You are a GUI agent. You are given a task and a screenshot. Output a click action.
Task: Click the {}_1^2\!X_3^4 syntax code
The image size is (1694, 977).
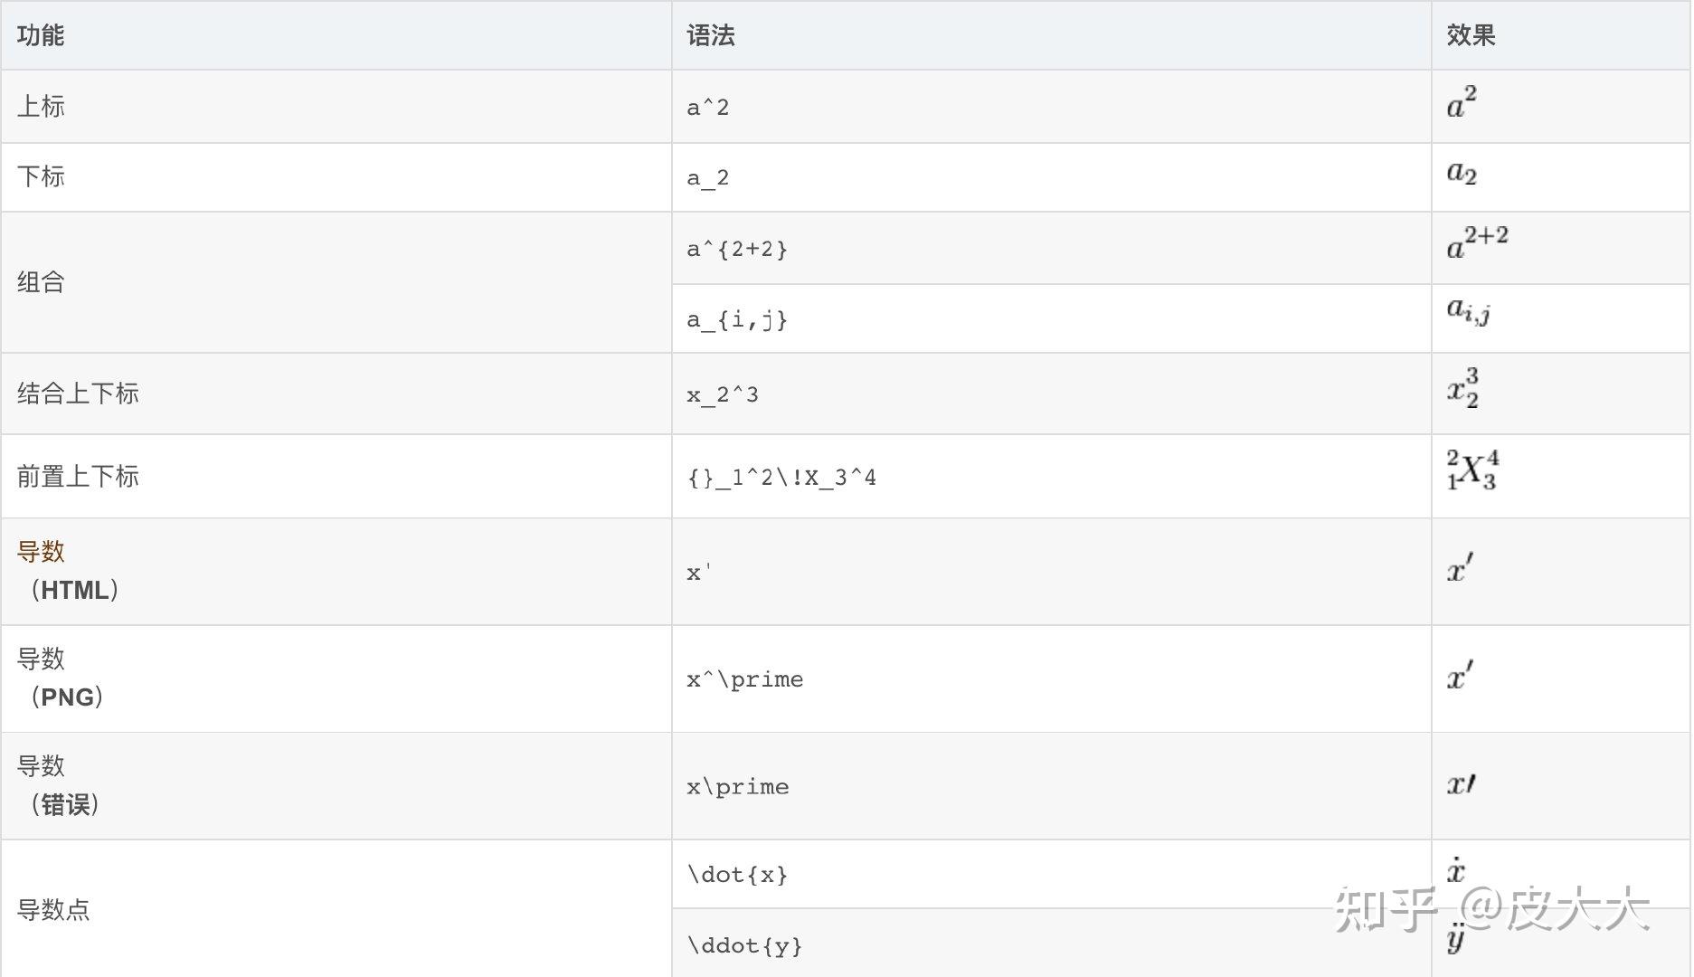(x=781, y=477)
